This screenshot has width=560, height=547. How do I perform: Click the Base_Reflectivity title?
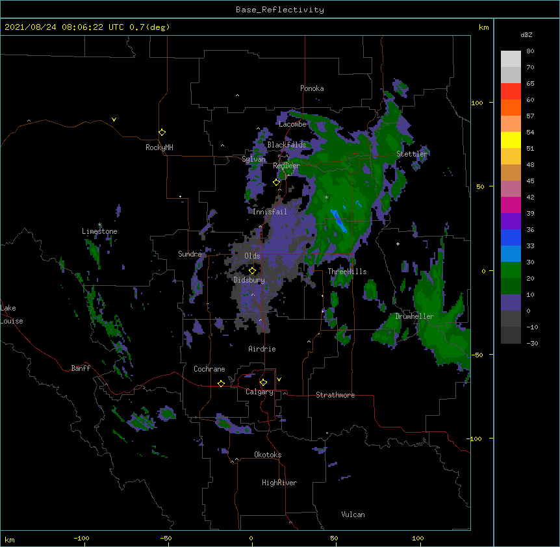coord(280,10)
